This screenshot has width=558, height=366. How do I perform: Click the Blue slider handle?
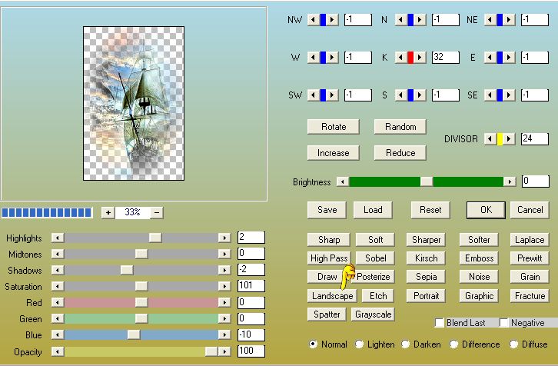coord(134,334)
